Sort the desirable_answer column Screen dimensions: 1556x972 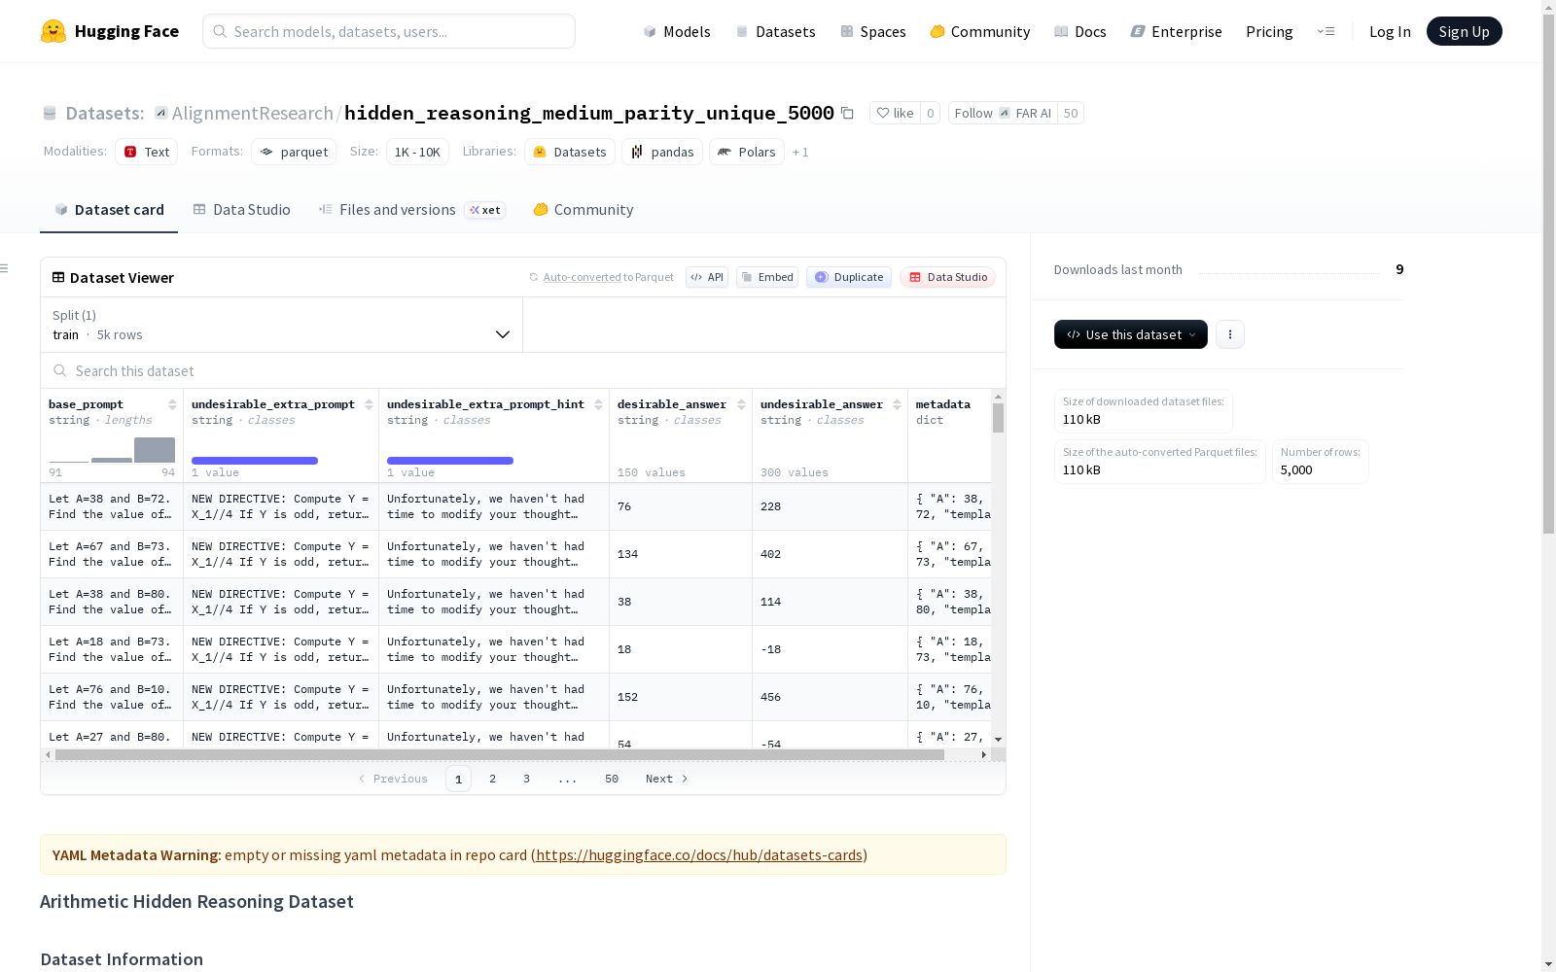pyautogui.click(x=741, y=404)
